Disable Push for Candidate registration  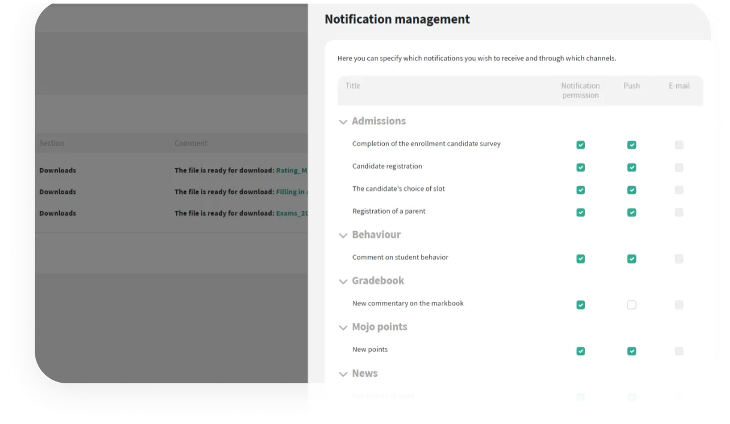(632, 168)
